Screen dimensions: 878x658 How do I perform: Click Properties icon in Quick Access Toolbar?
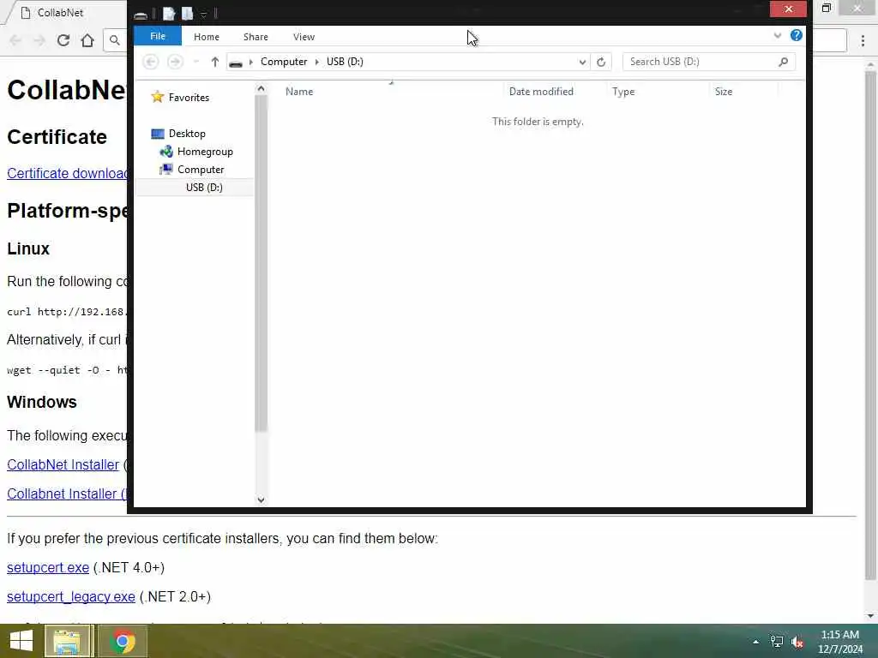(169, 13)
